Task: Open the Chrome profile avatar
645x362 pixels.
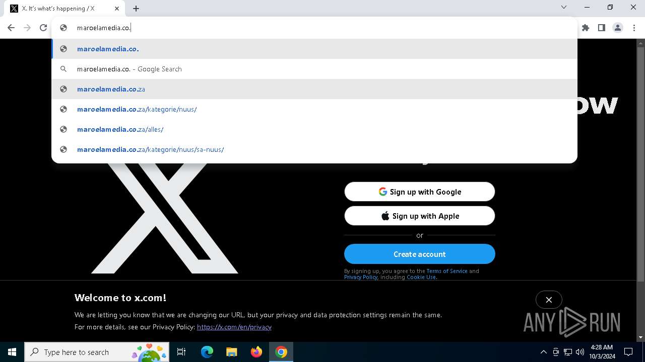Action: (618, 28)
